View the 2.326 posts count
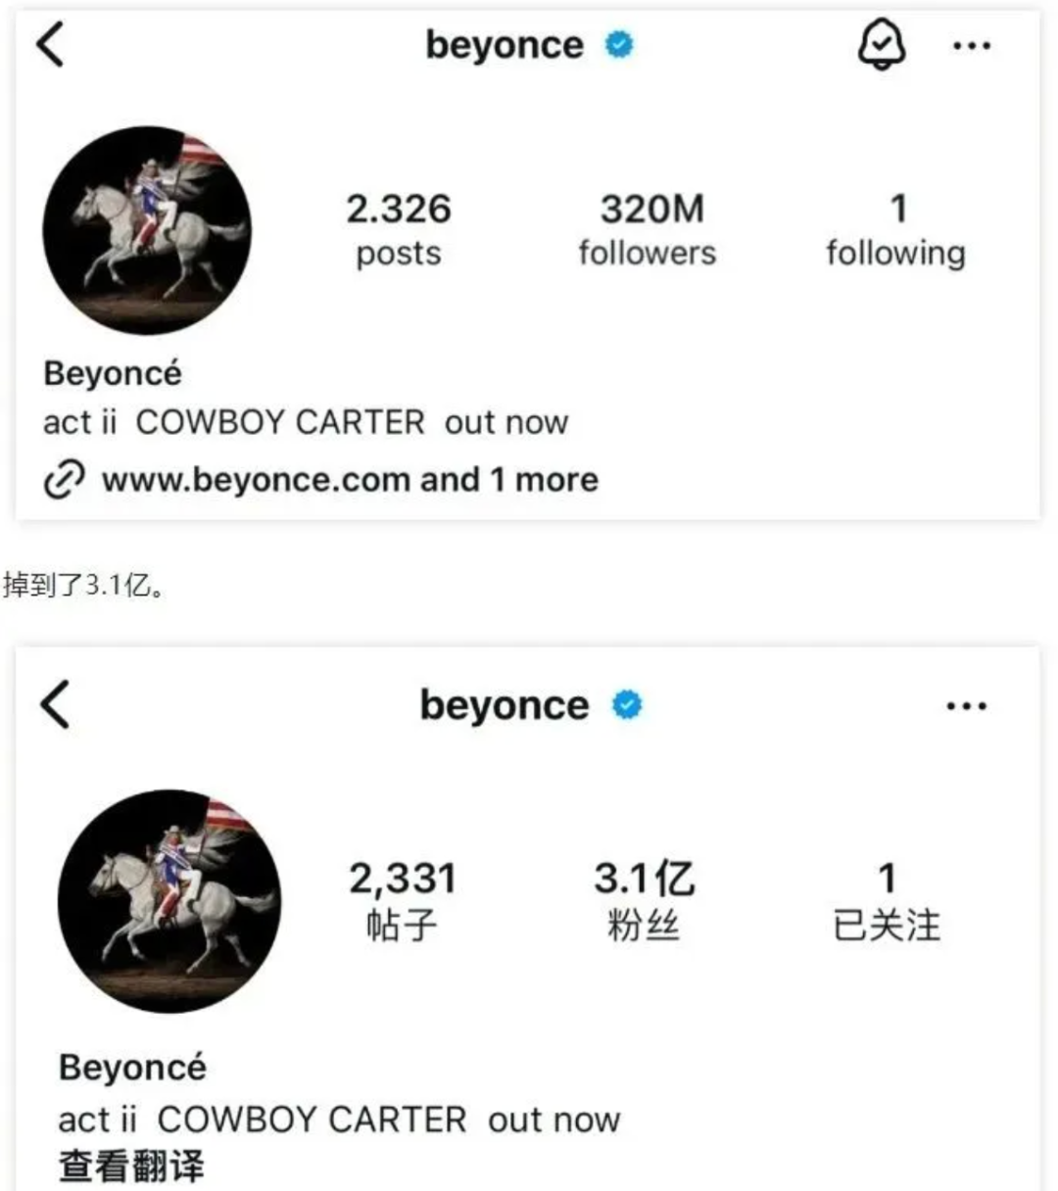 [x=399, y=230]
